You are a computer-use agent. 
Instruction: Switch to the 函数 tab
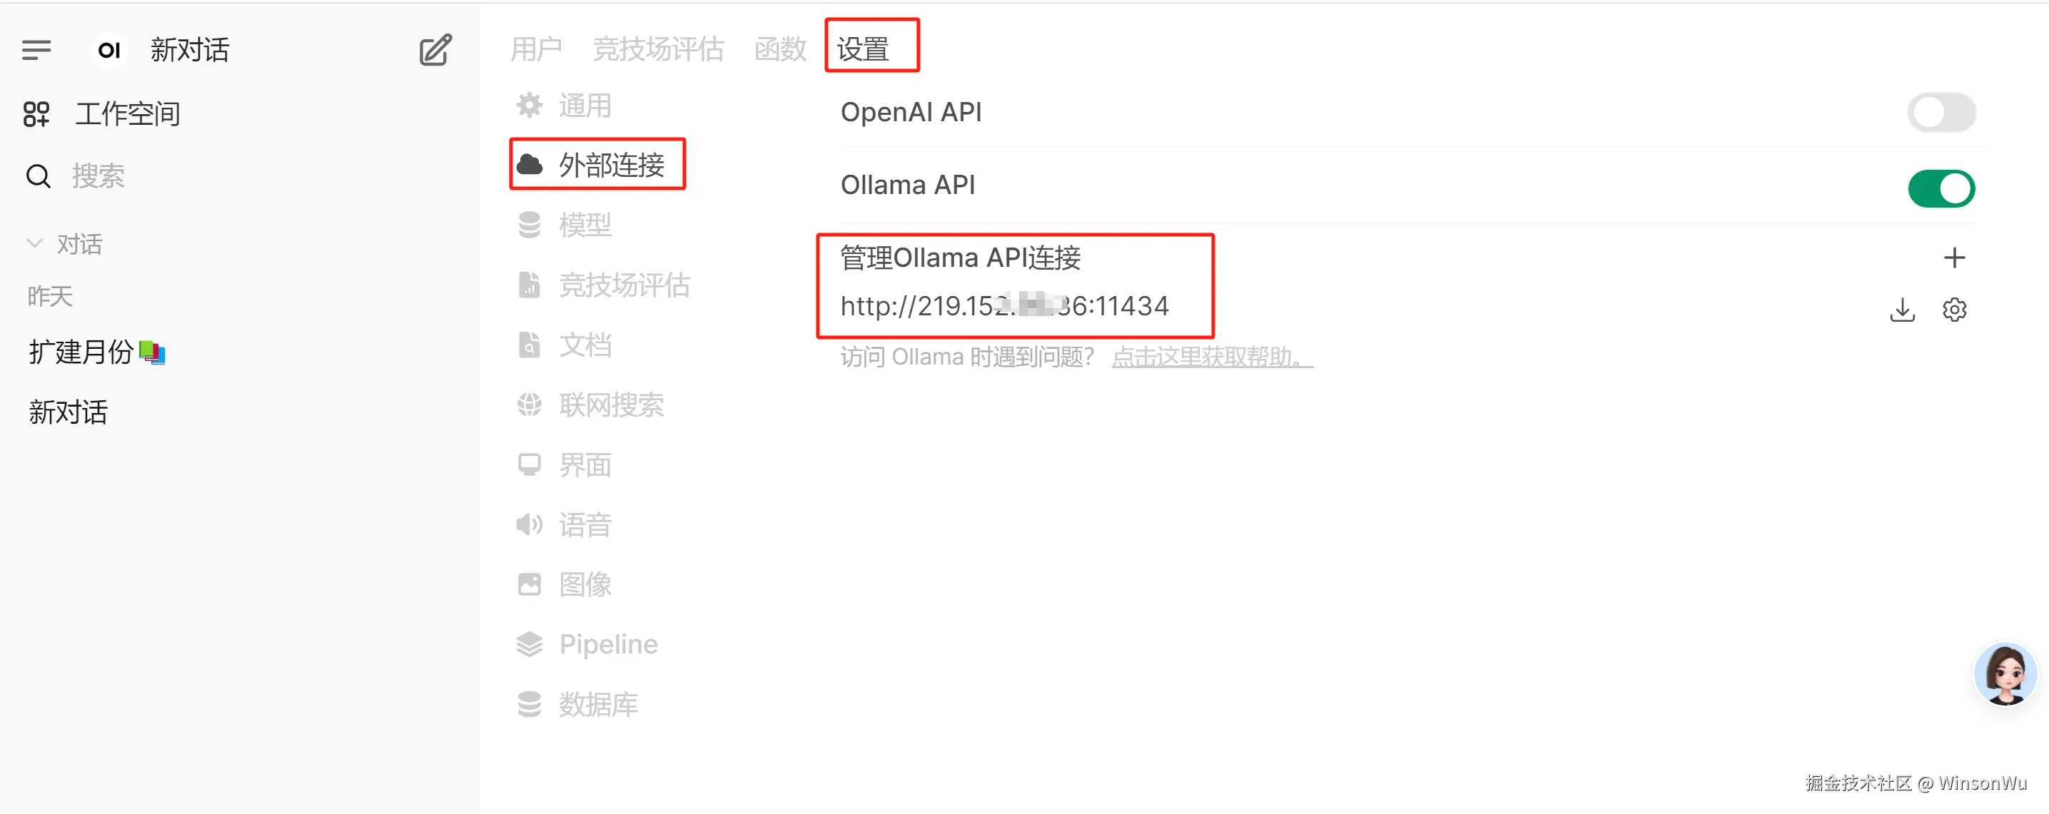coord(779,49)
